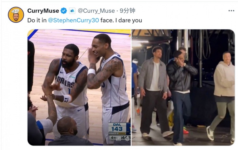Click the man in beige hoodie

[x=224, y=97]
